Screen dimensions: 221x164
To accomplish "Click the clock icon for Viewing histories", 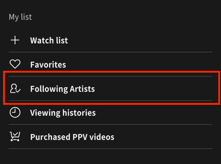I will tap(15, 112).
